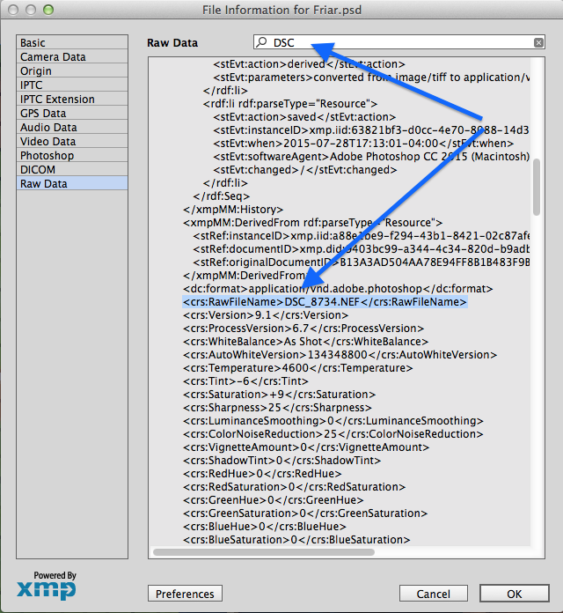Click the crs:GreenHue 0 line

(274, 500)
